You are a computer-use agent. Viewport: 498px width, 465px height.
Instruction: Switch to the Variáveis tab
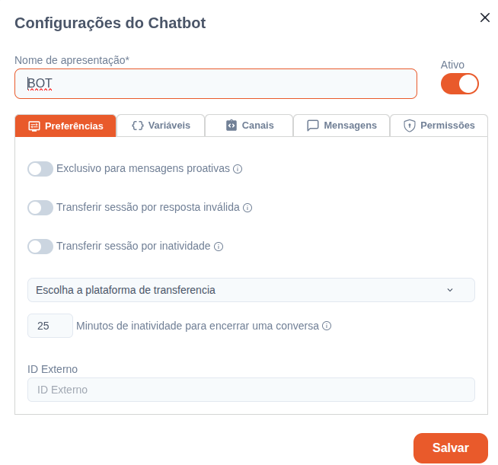click(x=161, y=126)
